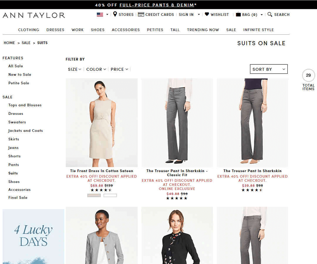Select Dresses in sale sidebar
The image size is (317, 264).
16,113
